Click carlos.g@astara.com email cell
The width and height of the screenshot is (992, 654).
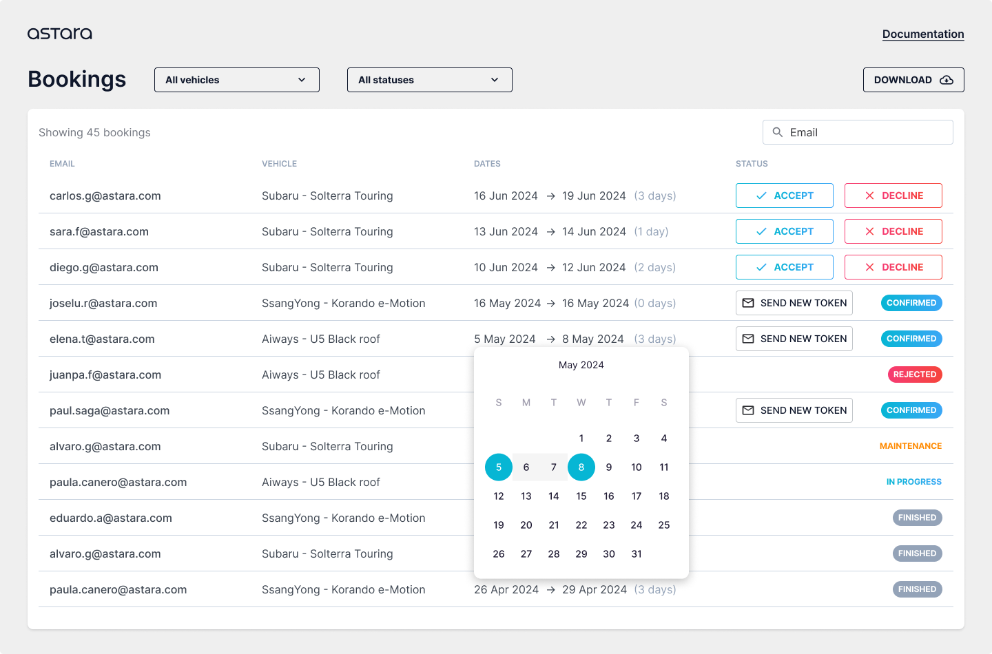coord(105,196)
